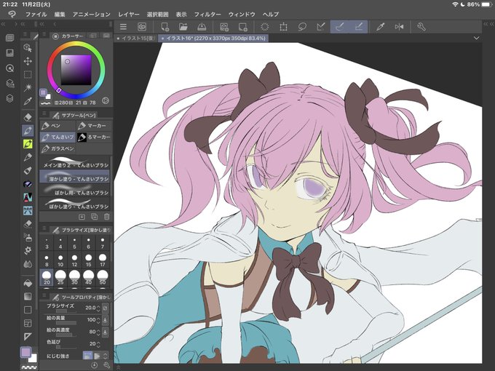The height and width of the screenshot is (371, 495).
Task: Click the Open file folder icon
Action: [183, 27]
